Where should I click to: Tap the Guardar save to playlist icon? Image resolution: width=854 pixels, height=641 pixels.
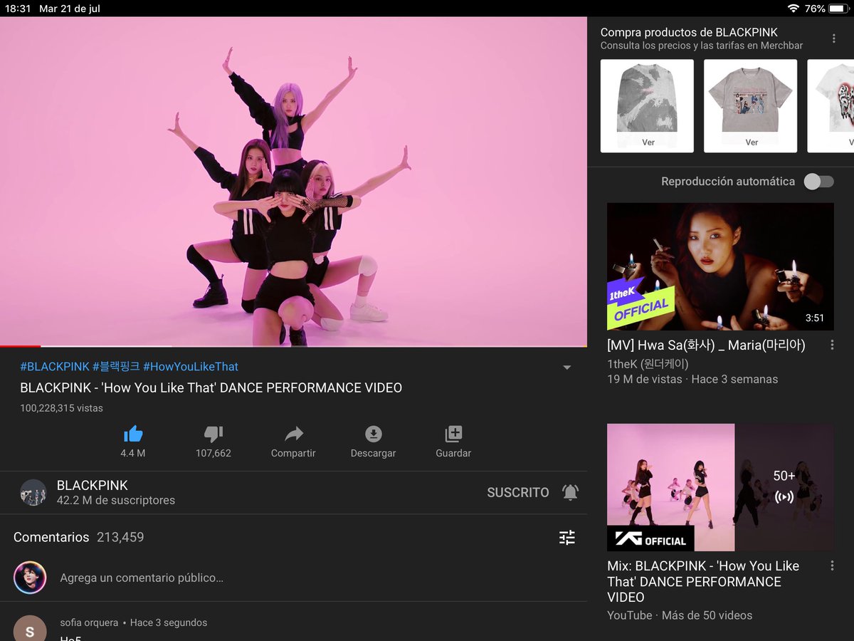(x=453, y=434)
